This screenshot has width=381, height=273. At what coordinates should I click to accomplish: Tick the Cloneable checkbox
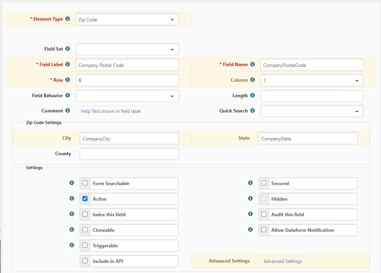85,230
